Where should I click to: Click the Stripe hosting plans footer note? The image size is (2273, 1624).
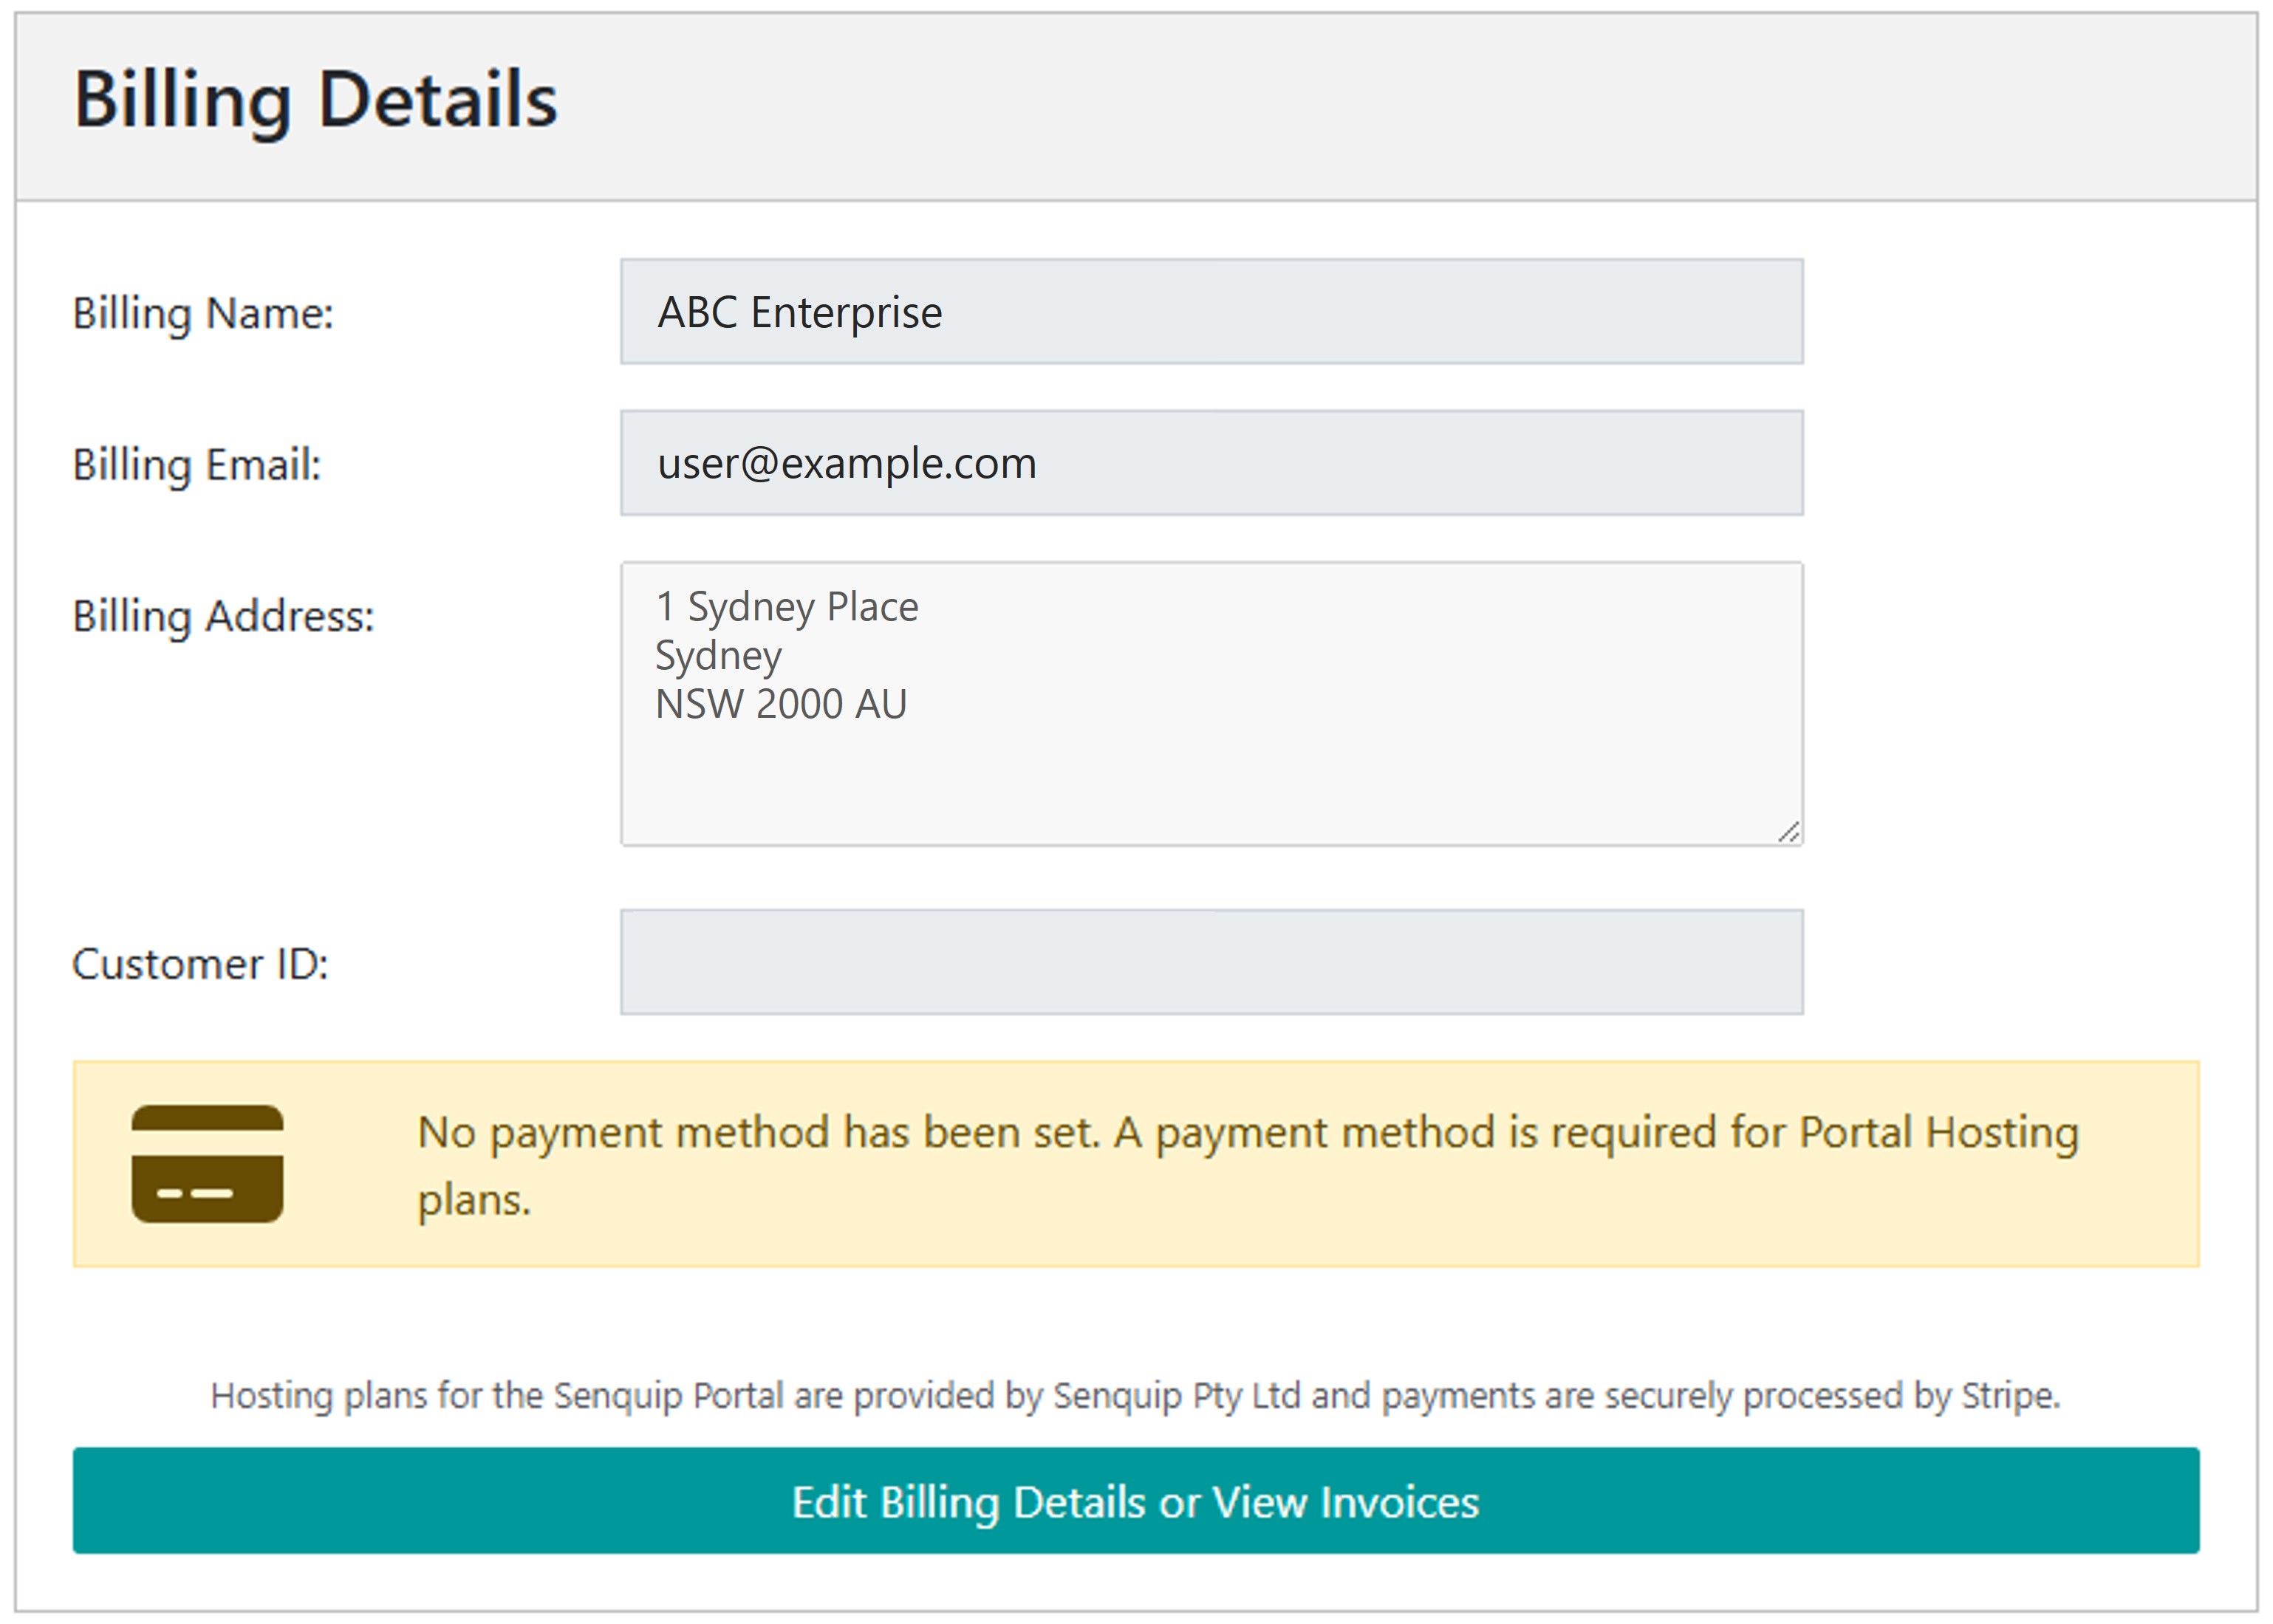[1135, 1395]
